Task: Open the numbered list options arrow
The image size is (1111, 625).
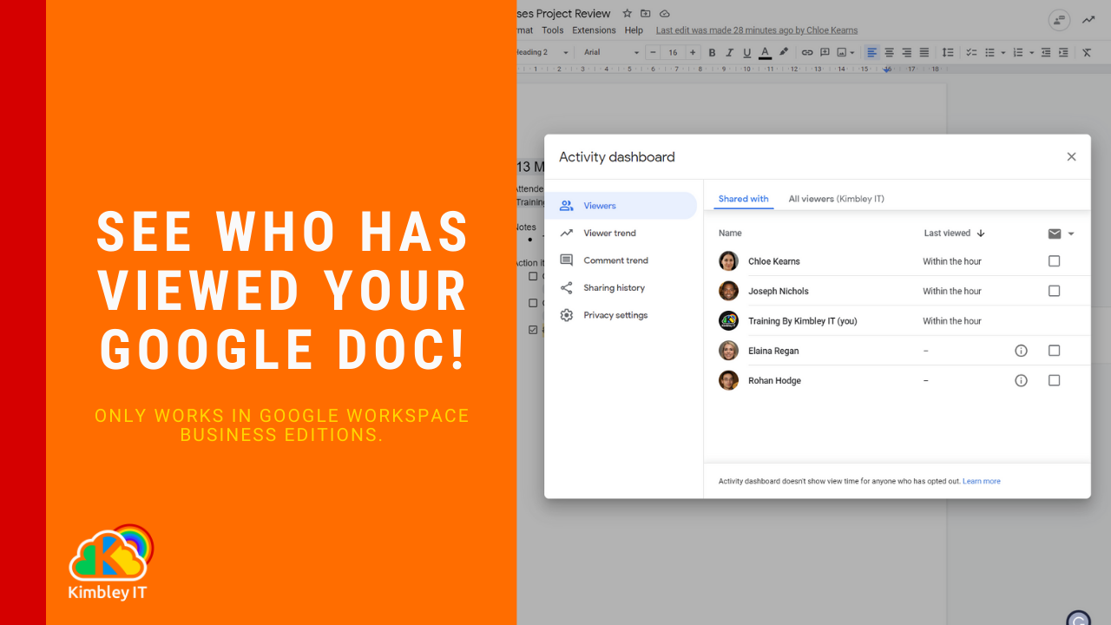Action: pyautogui.click(x=1032, y=53)
